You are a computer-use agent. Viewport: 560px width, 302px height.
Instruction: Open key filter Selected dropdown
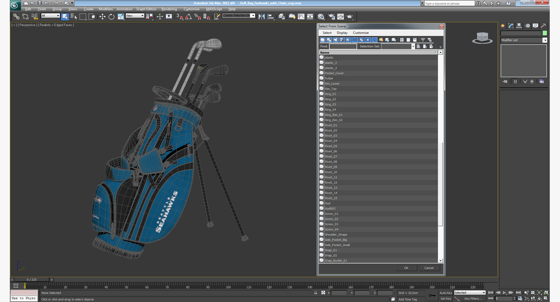[x=470, y=293]
